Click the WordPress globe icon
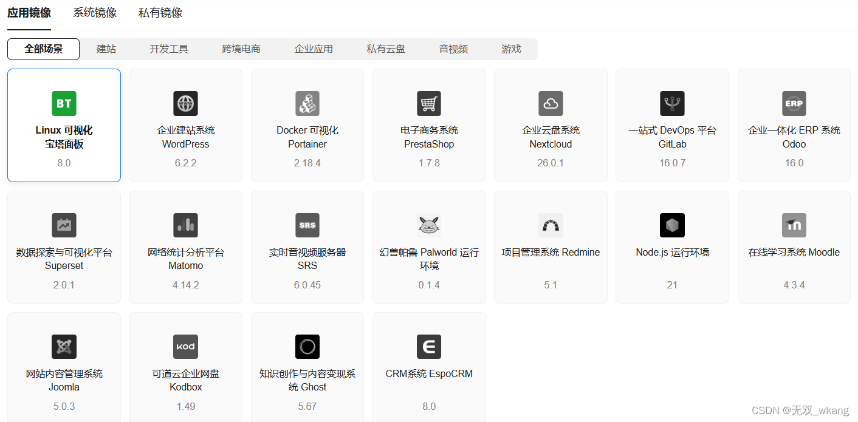858x422 pixels. (185, 104)
